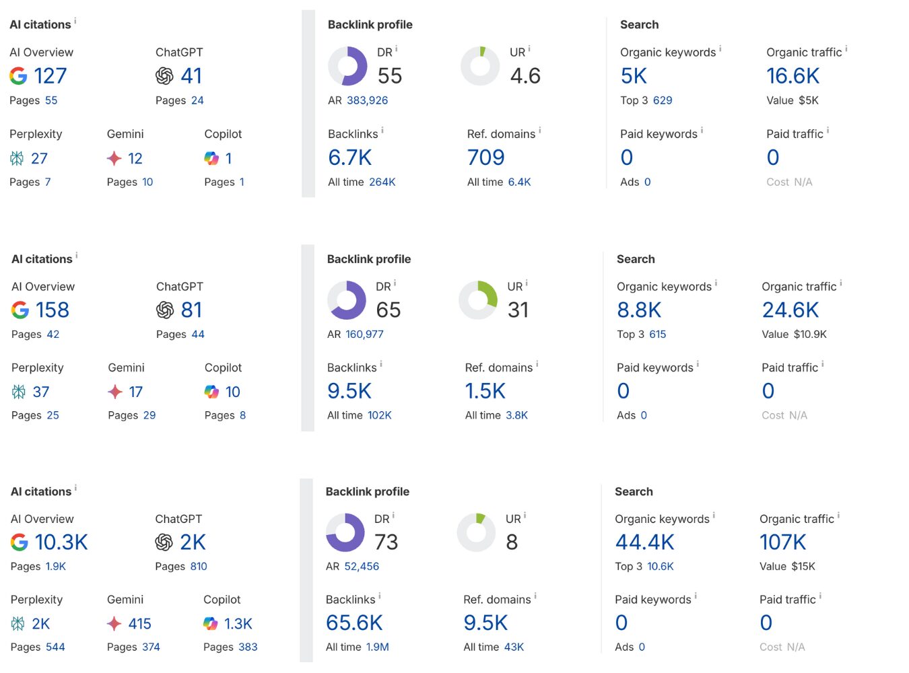
Task: Click the Copilot icon beside 10
Action: coord(212,392)
